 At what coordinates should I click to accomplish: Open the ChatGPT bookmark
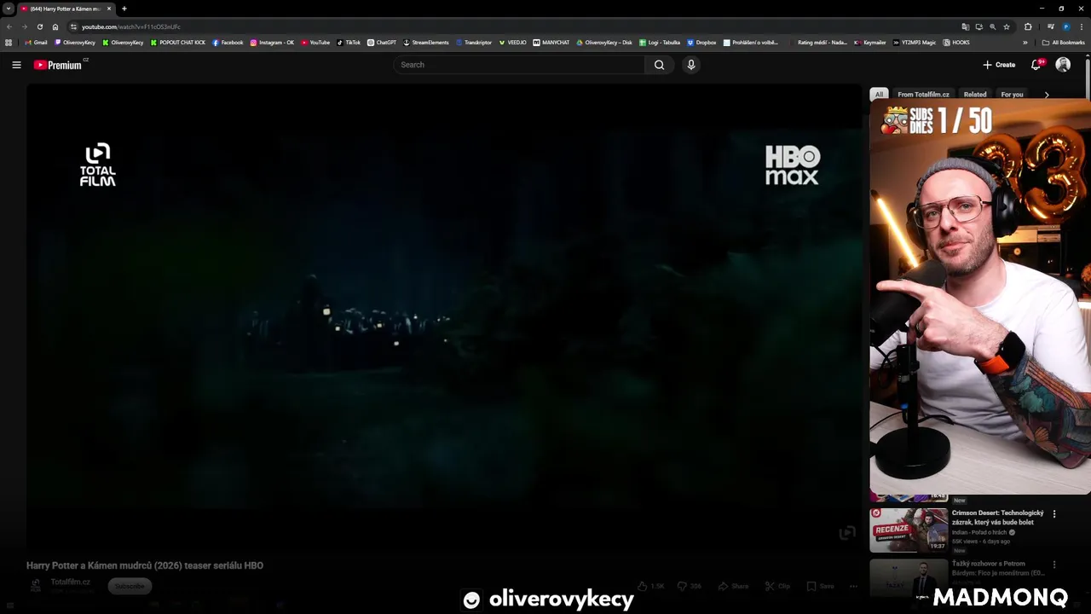point(382,42)
